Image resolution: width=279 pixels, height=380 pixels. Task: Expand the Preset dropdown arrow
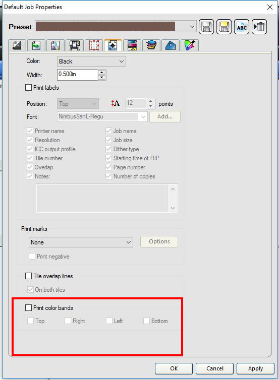click(192, 26)
